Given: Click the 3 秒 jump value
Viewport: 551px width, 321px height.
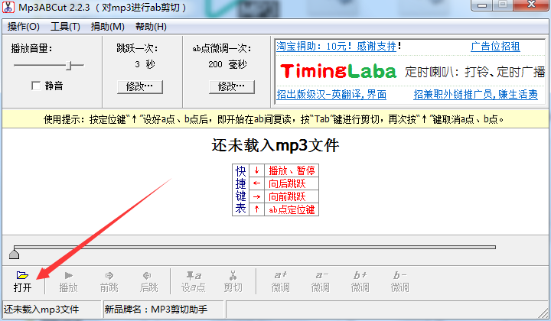Looking at the screenshot, I should (145, 64).
